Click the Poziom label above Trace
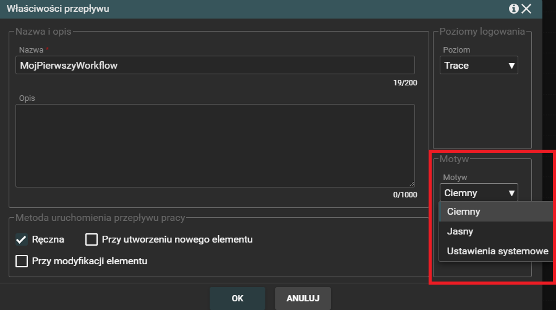 [456, 49]
